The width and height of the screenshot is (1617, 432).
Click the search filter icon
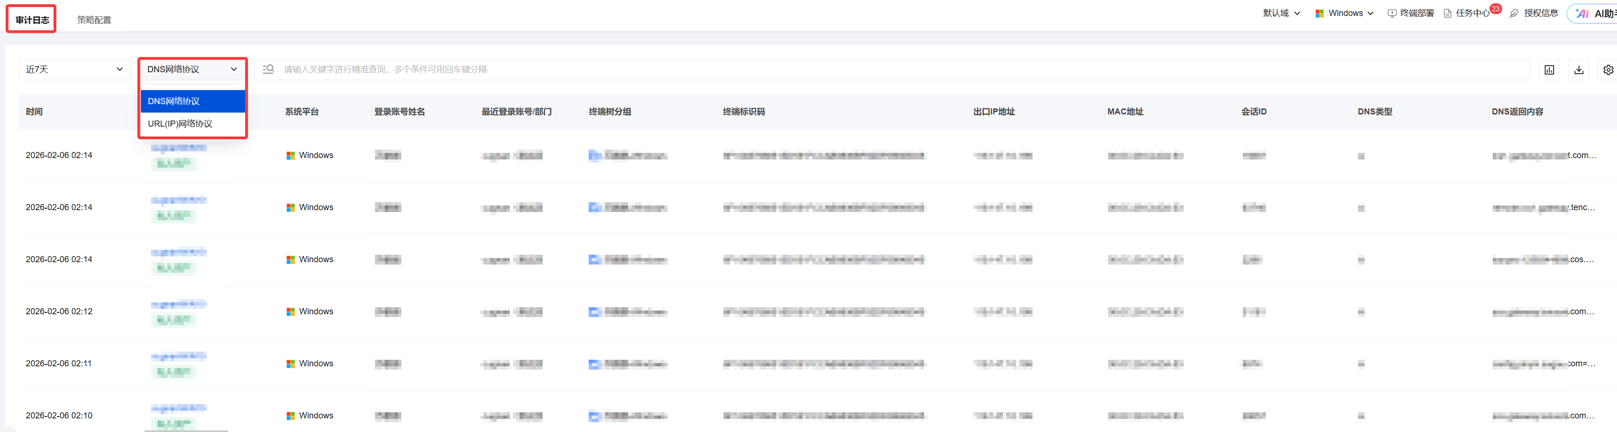[268, 69]
